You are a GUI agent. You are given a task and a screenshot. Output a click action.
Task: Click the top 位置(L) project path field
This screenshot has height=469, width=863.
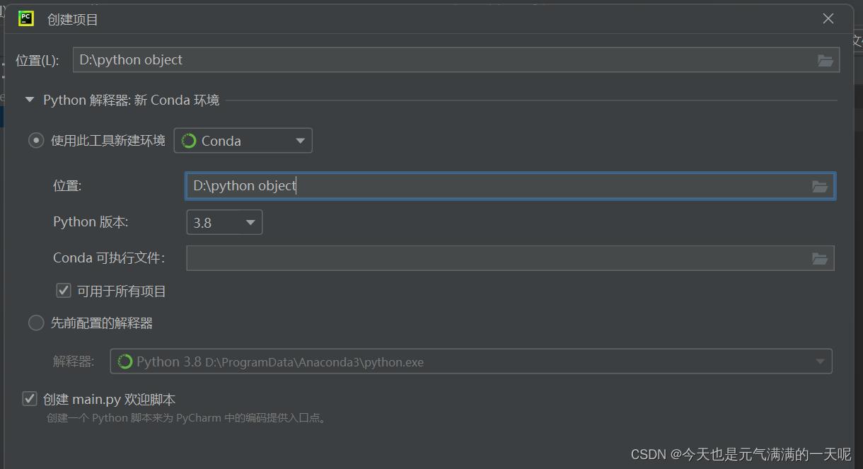(456, 60)
